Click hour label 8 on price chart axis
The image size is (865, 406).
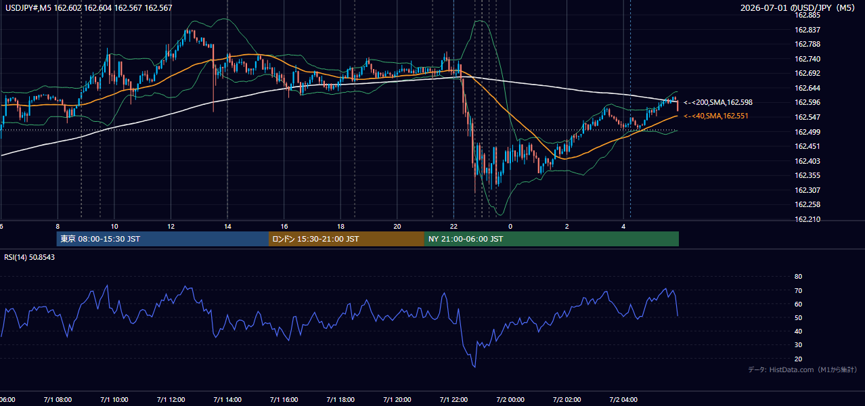[x=58, y=226]
